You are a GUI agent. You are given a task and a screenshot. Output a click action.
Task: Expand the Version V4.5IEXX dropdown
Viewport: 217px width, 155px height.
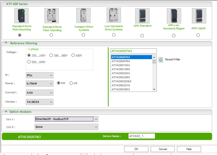[40, 102]
